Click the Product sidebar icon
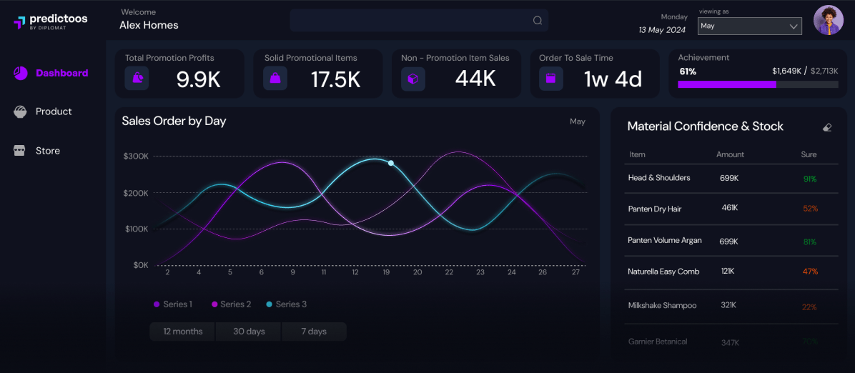 tap(21, 111)
